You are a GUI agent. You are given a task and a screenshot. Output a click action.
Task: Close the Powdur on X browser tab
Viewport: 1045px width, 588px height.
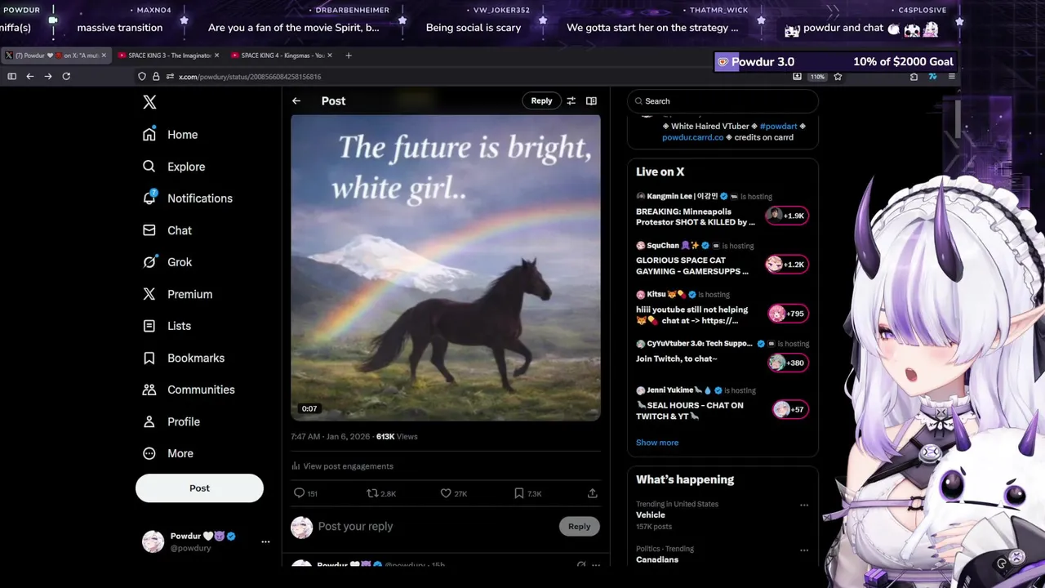click(104, 56)
